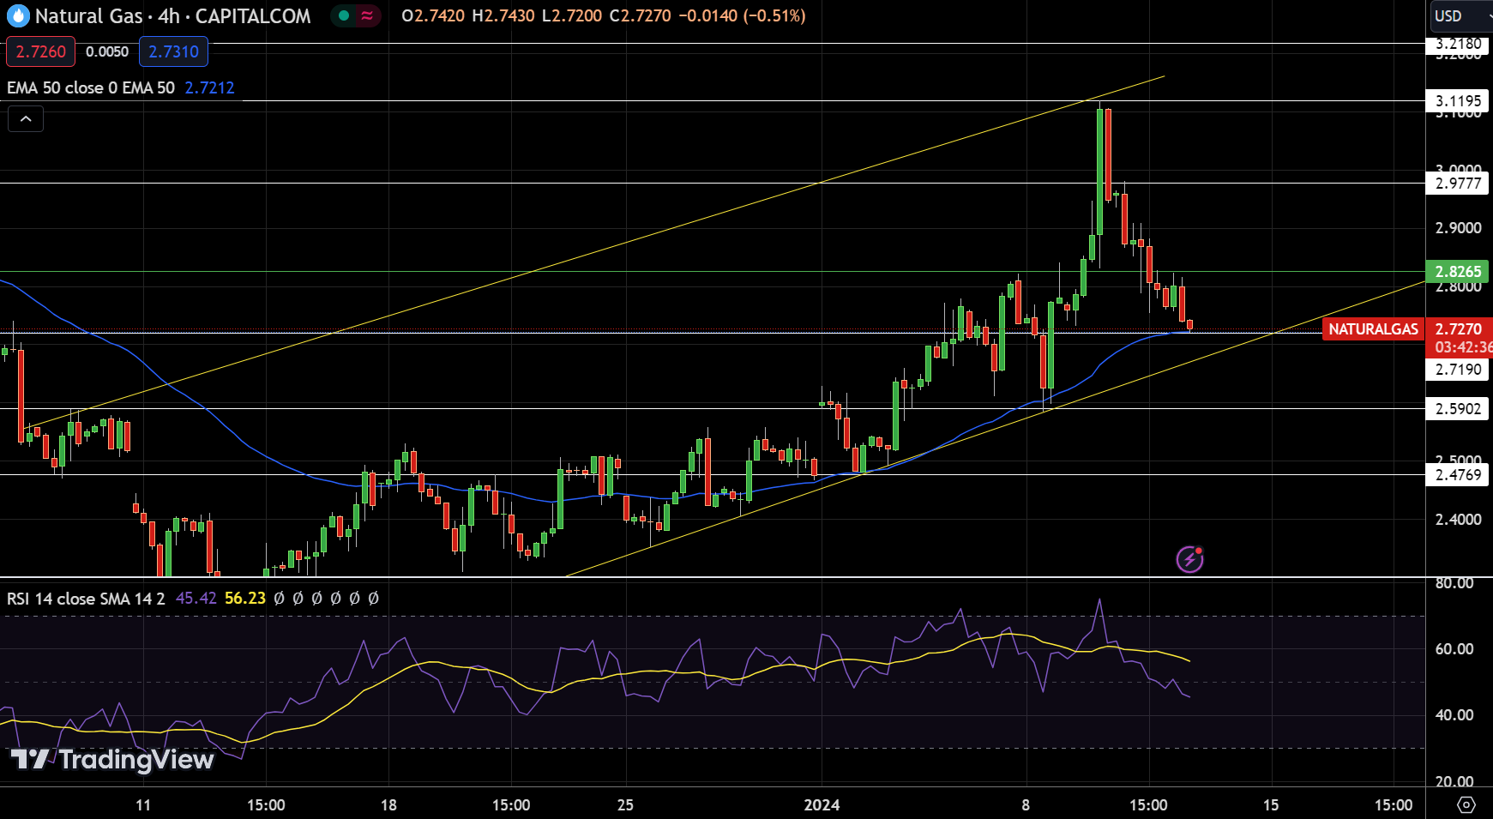
Task: Click the red NATURALGAS symbol label
Action: (x=1374, y=329)
